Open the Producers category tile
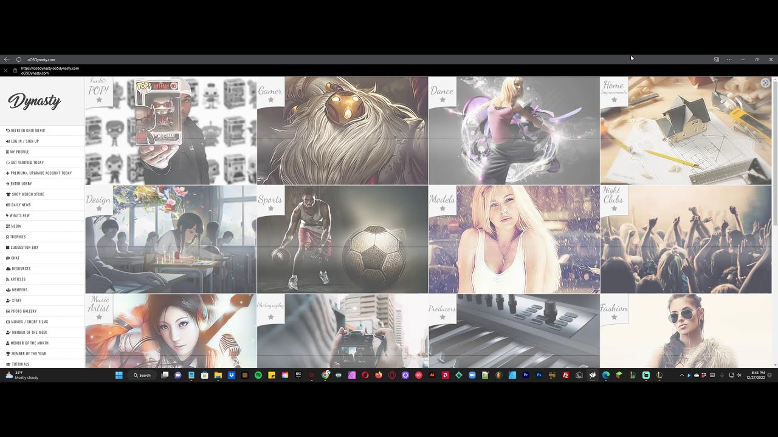Viewport: 778px width, 437px height. [x=514, y=331]
